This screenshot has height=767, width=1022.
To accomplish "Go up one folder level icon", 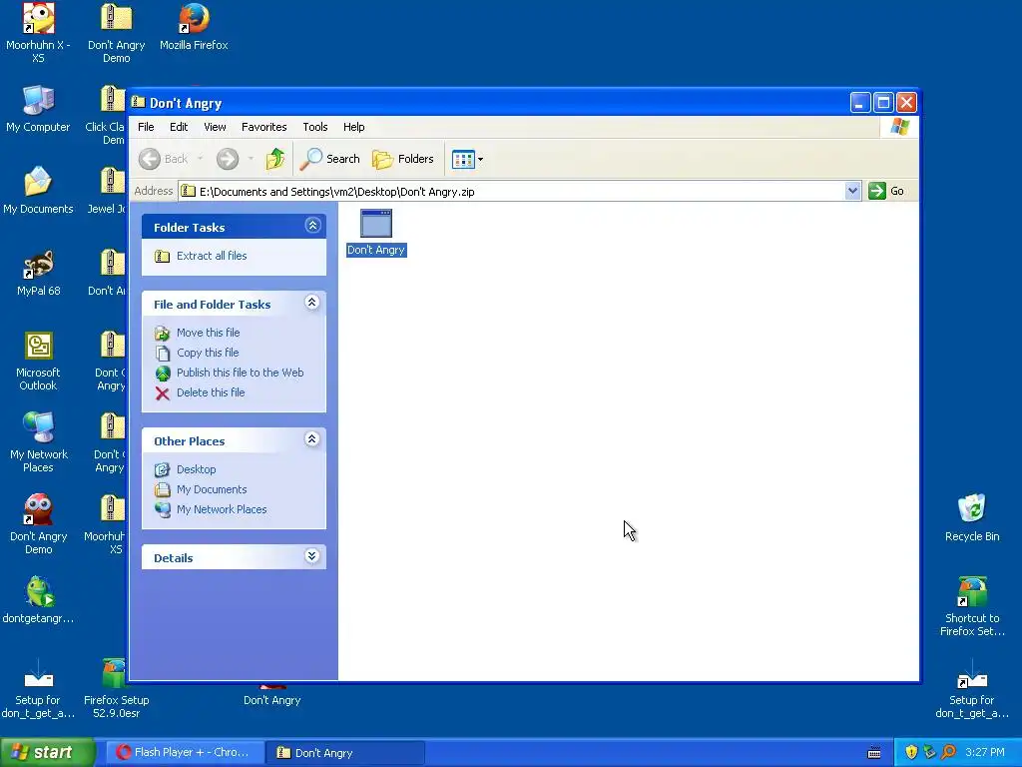I will 275,159.
